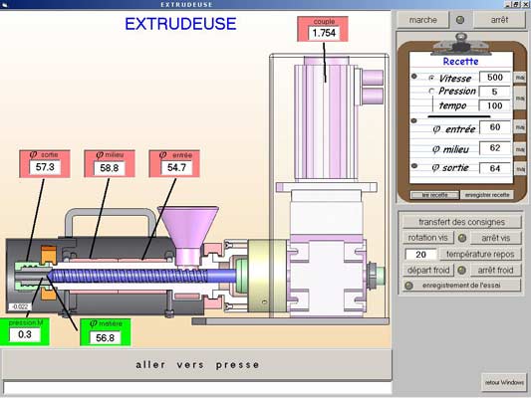531x398 pixels.
Task: Click the maj button beside φ milieu
Action: click(520, 149)
